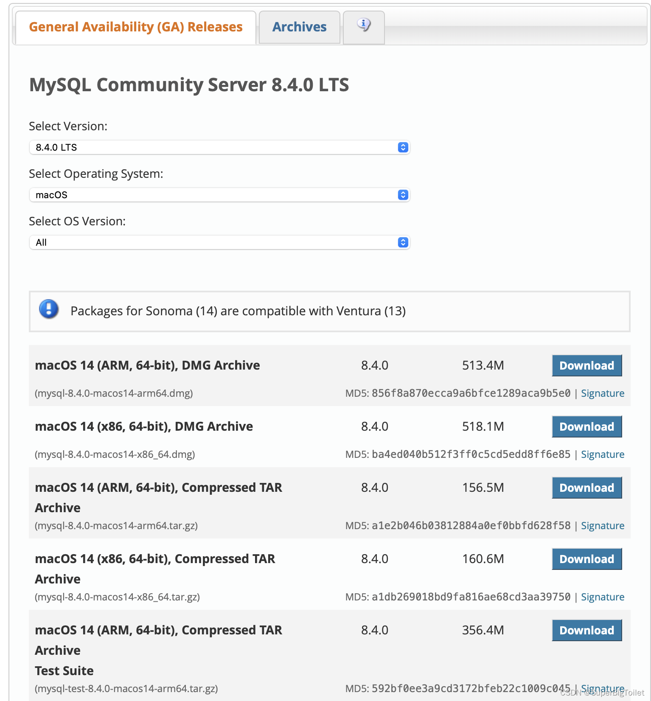The height and width of the screenshot is (701, 651).
Task: Click the MD5 hash a1db269018bd9fa816ae68cd3aa39750
Action: pos(471,597)
